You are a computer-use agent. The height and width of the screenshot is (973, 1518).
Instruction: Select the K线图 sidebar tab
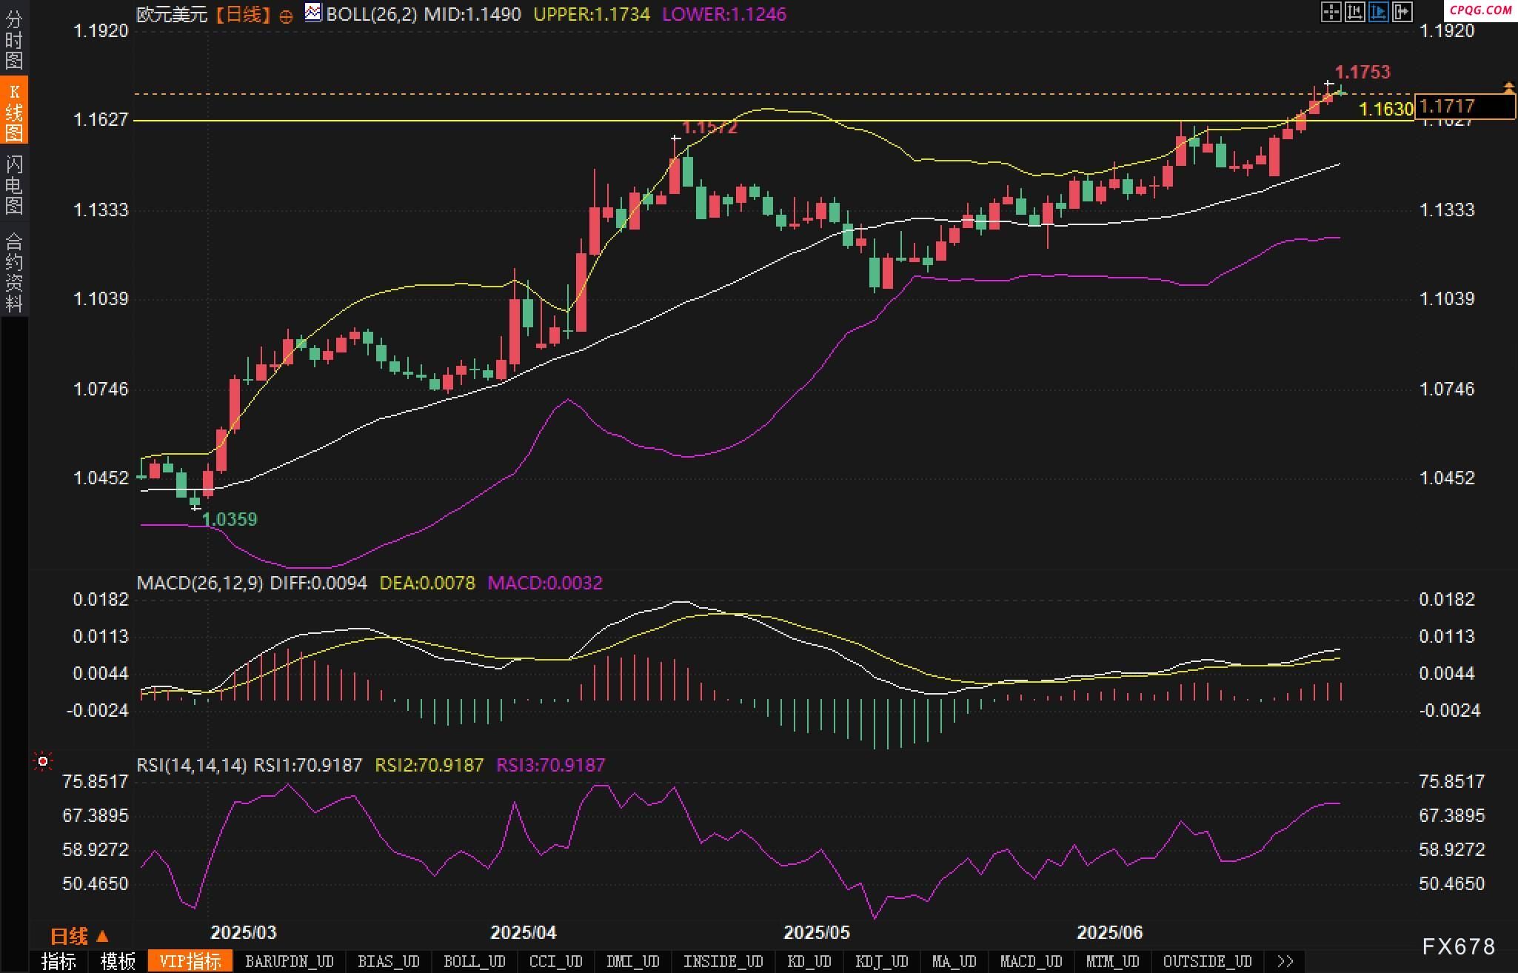click(13, 112)
